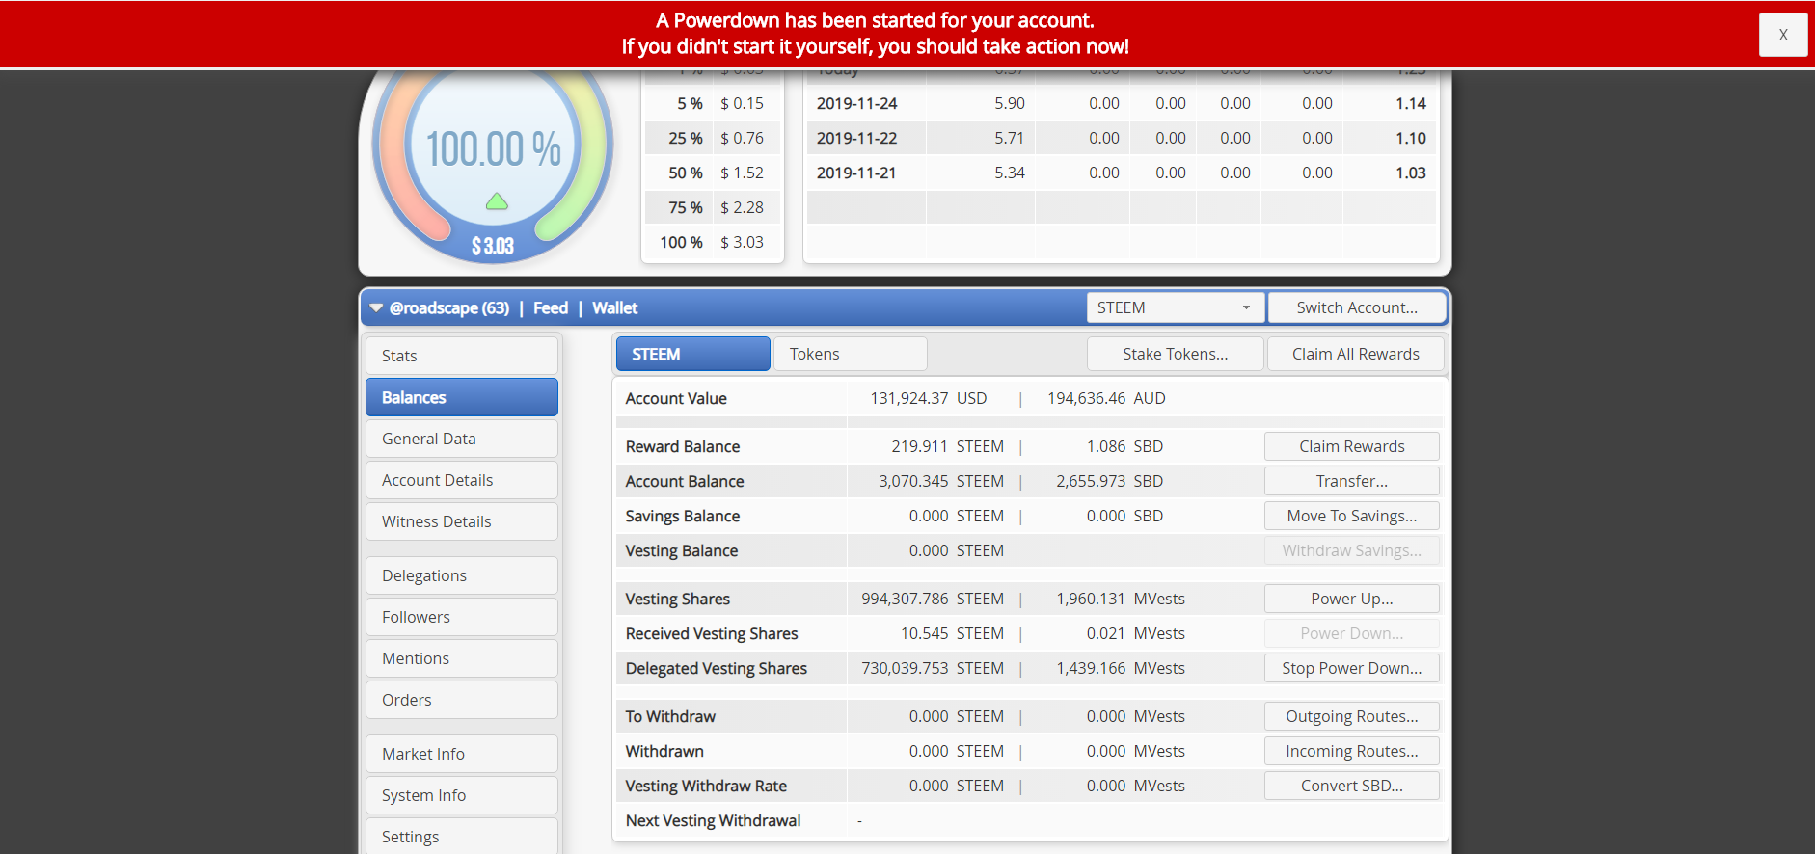Open the Stats section in the sidebar
This screenshot has width=1815, height=854.
click(x=462, y=356)
